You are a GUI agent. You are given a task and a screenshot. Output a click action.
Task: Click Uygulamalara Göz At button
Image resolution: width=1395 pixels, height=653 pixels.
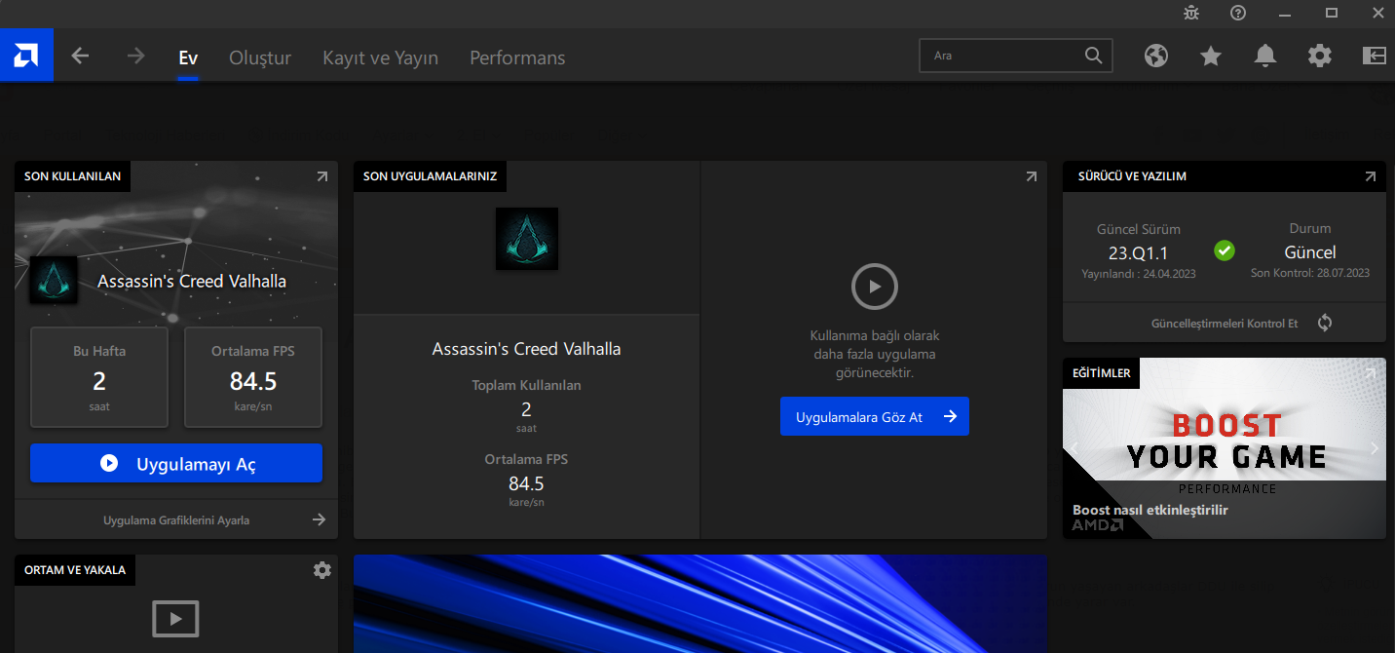click(x=875, y=416)
